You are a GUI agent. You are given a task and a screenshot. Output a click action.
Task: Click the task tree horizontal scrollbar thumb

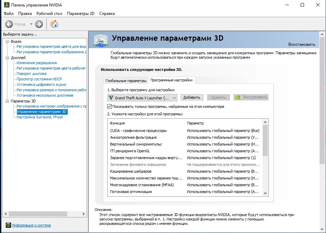38,214
